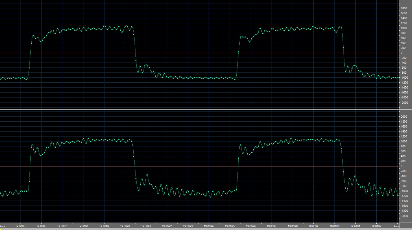Click 2000 on the lower channel amplitude ruler

pyautogui.click(x=404, y=117)
